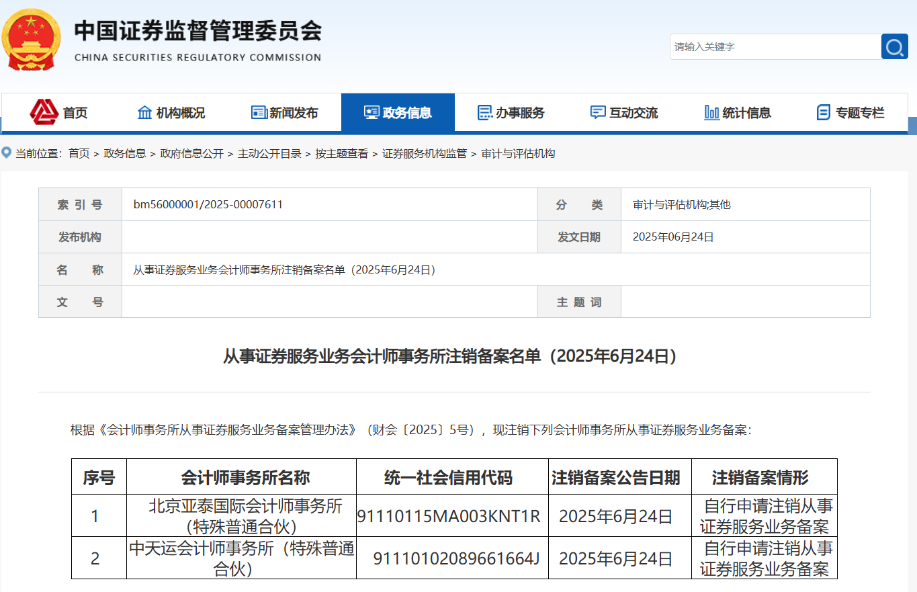Click the building icon next to 机构概况
This screenshot has width=917, height=592.
point(144,112)
